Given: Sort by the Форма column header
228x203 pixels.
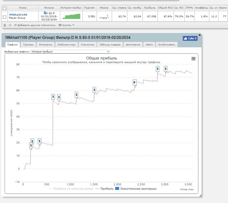Looking at the screenshot, I should tap(104, 8).
